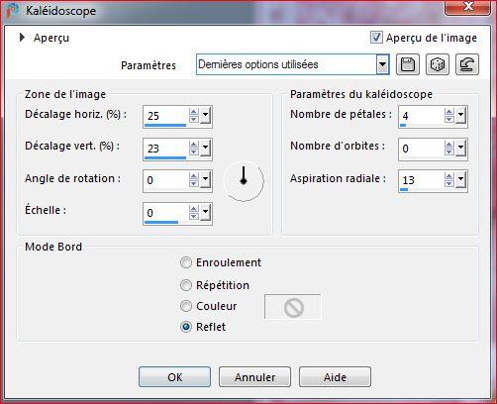This screenshot has height=404, width=497.
Task: Open the Paramètres presets dropdown
Action: point(382,64)
